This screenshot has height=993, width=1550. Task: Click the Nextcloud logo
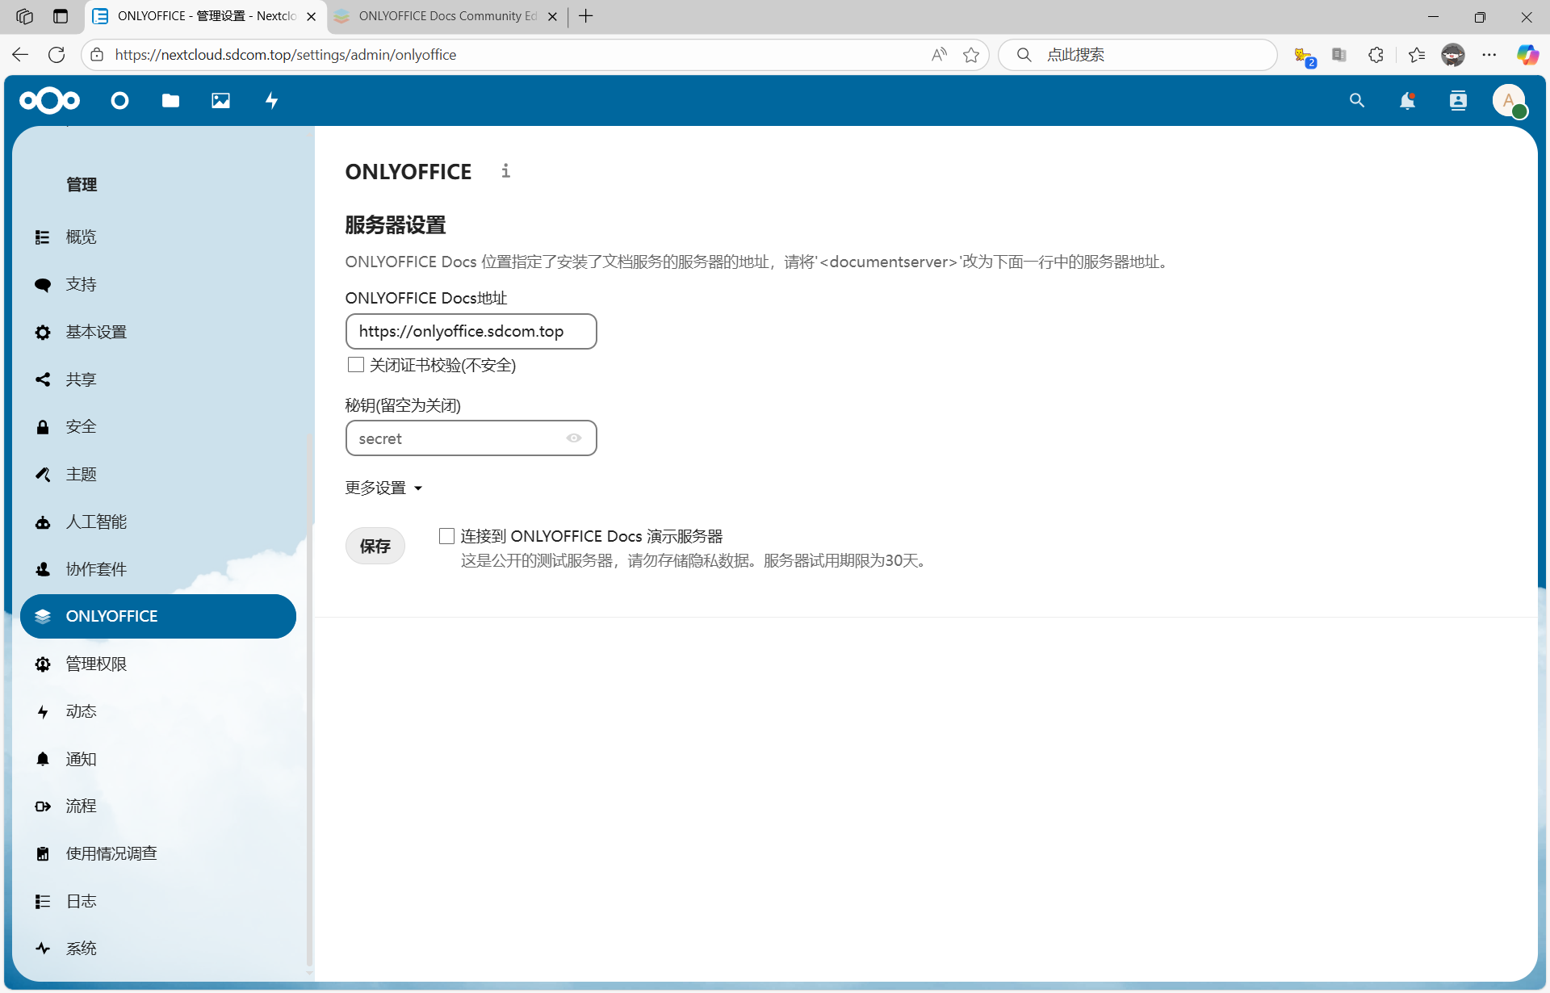point(50,101)
